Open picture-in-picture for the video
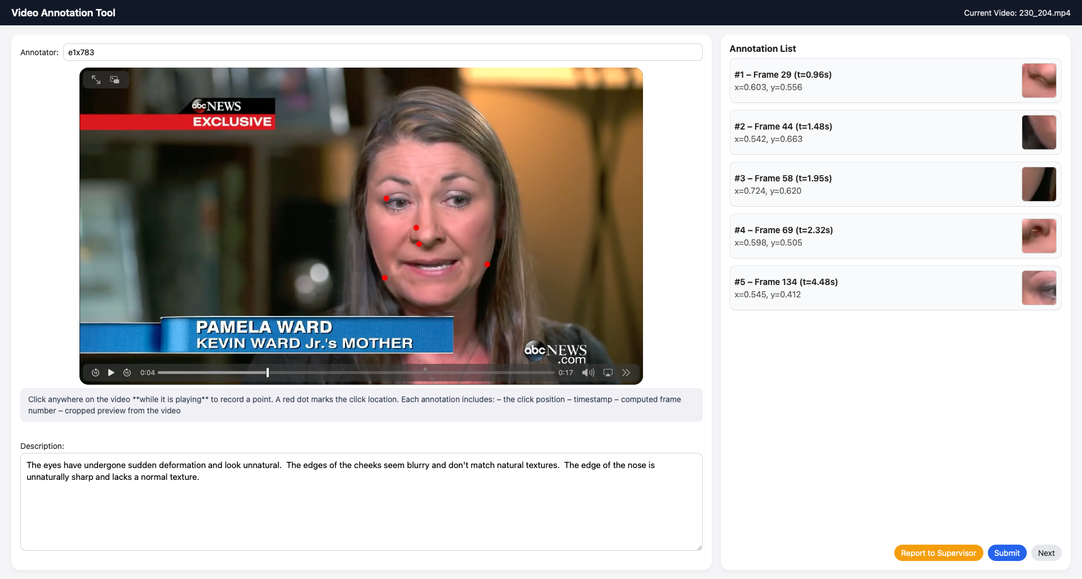Image resolution: width=1082 pixels, height=579 pixels. pos(115,80)
